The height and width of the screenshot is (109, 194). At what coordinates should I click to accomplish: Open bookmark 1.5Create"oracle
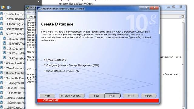(x=14, y=34)
